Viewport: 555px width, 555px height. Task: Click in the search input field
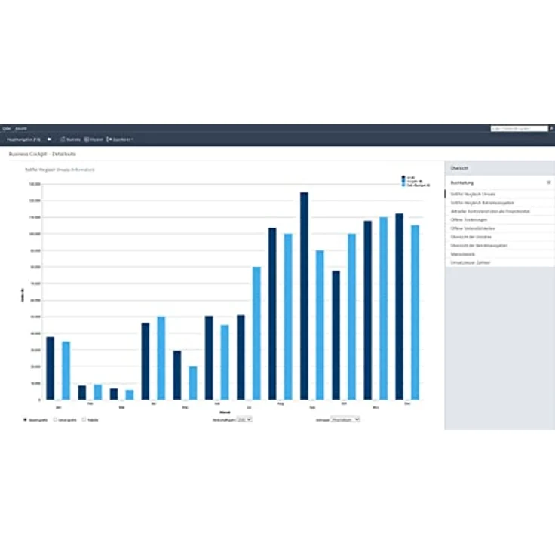tap(519, 129)
